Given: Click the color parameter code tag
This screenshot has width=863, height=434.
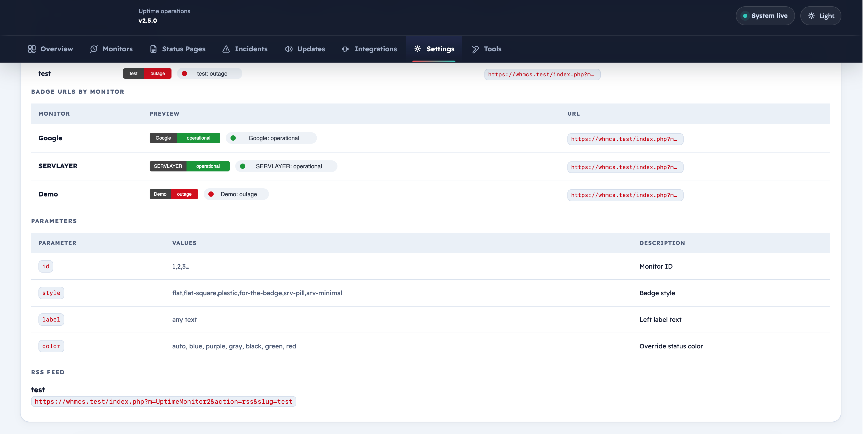Looking at the screenshot, I should 51,346.
